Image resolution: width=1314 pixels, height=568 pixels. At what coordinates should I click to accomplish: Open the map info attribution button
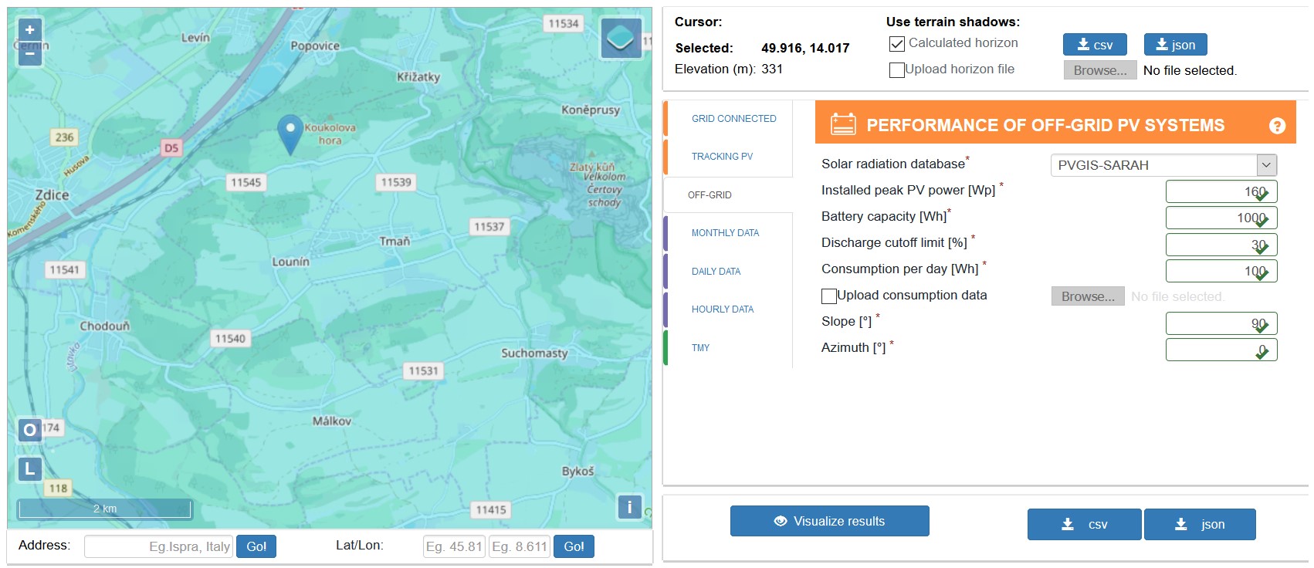coord(629,507)
